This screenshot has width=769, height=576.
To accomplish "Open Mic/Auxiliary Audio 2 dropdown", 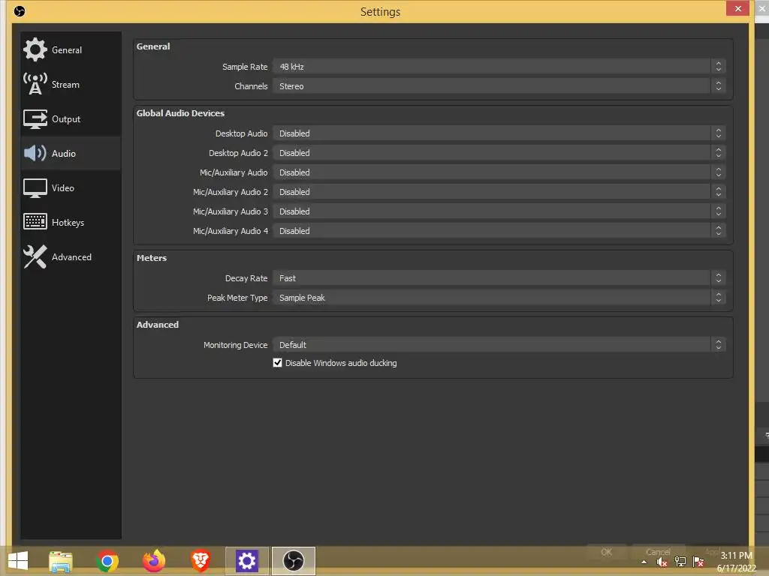I will coord(499,192).
